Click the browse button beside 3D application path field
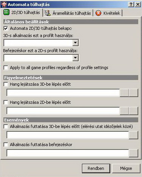This screenshot has height=177, width=142. coord(133,135)
